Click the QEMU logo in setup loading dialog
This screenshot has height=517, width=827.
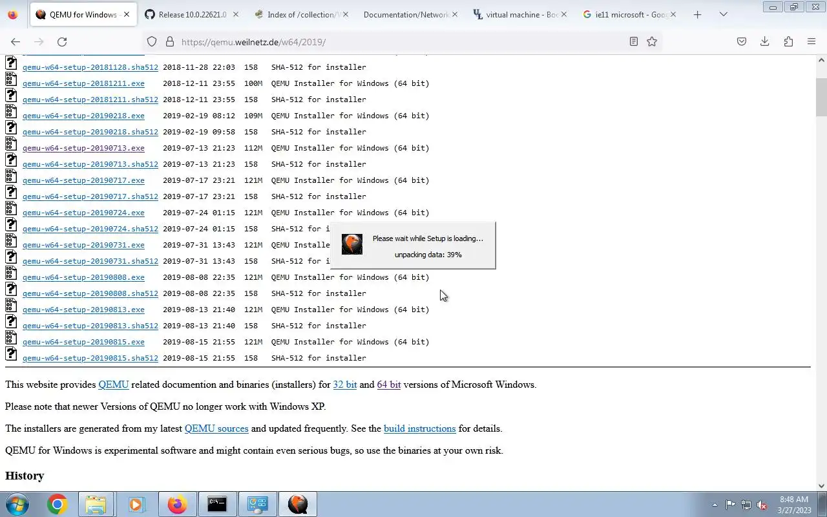(352, 244)
